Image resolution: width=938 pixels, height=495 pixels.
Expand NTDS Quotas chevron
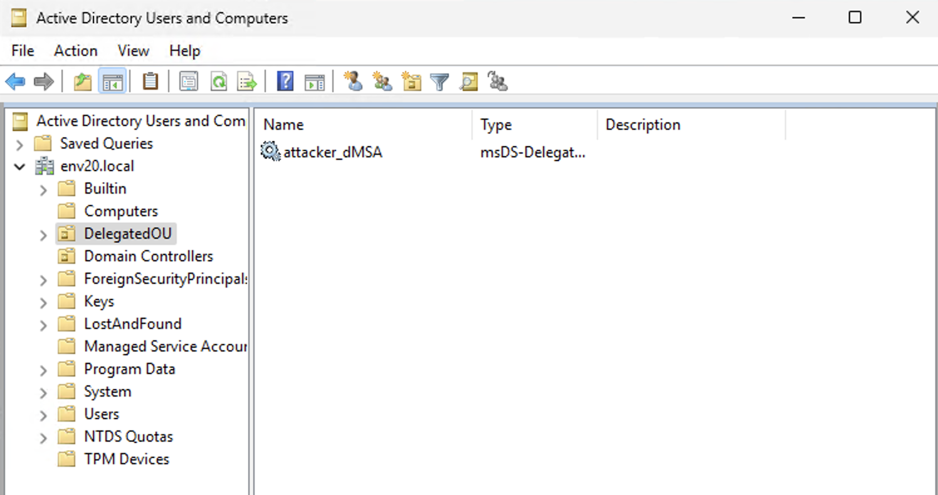click(x=43, y=438)
